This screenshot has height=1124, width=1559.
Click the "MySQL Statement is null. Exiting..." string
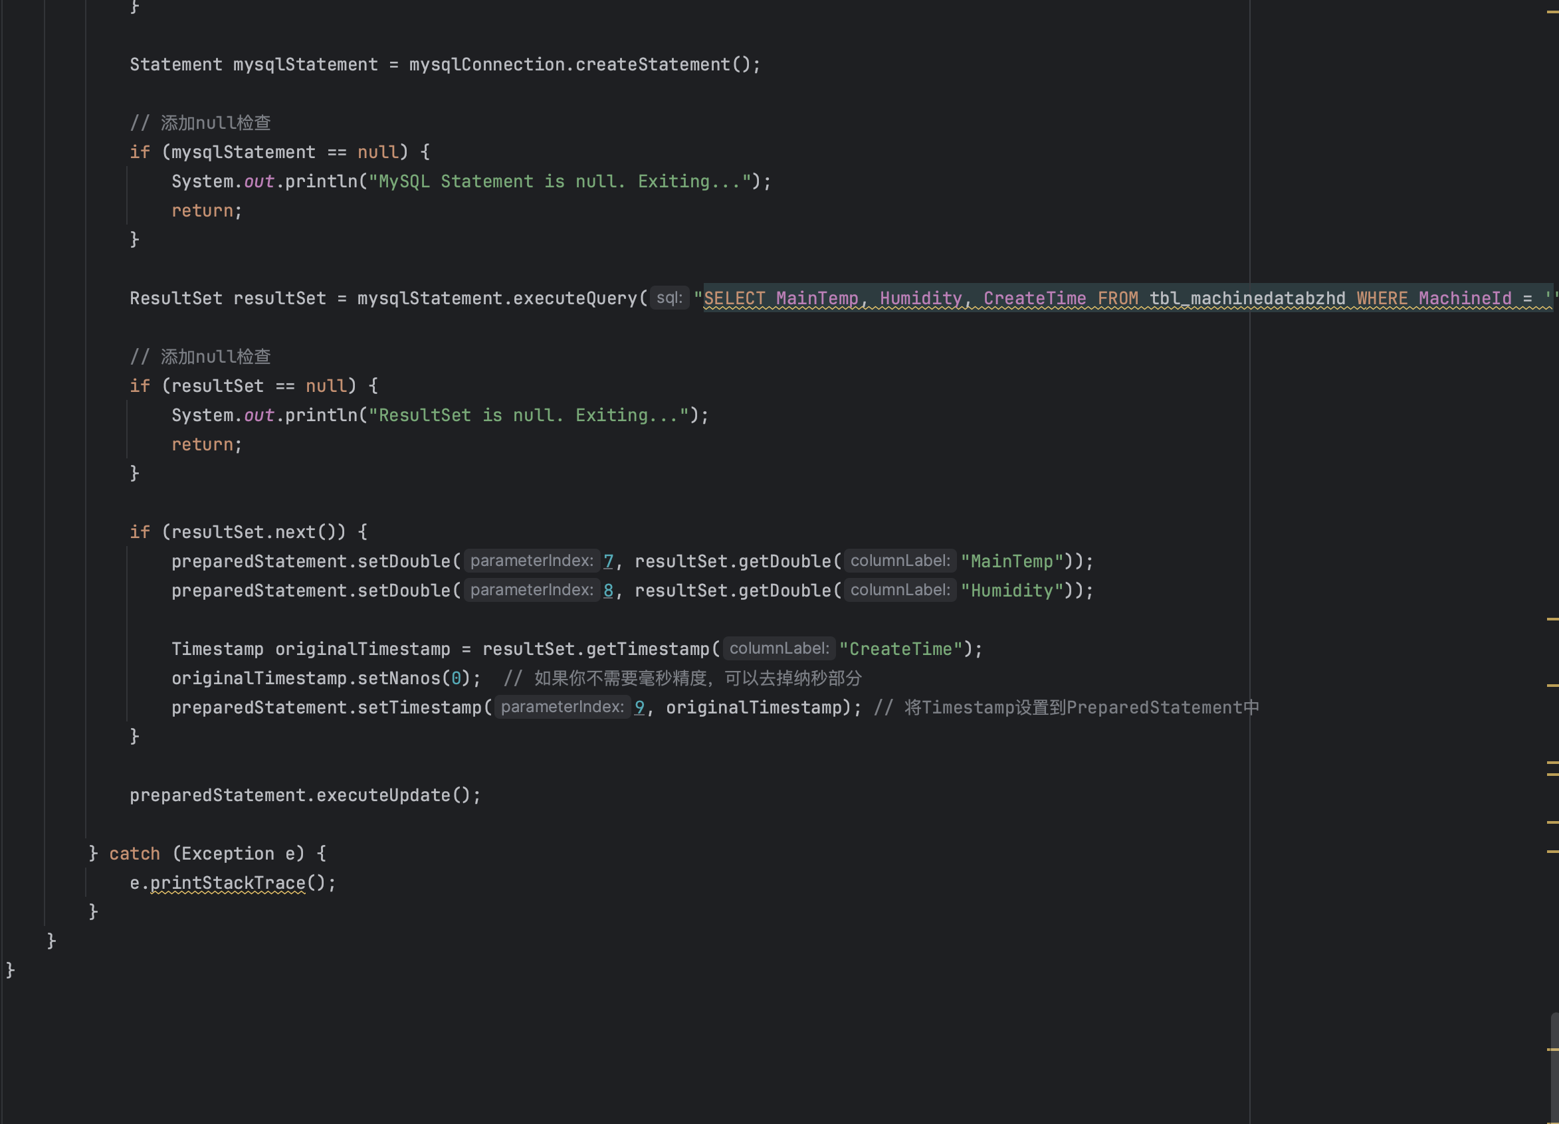560,181
